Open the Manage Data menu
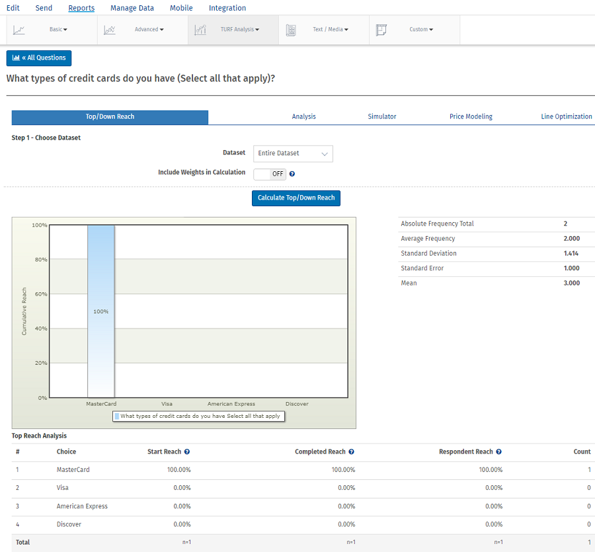This screenshot has height=552, width=595. [132, 8]
